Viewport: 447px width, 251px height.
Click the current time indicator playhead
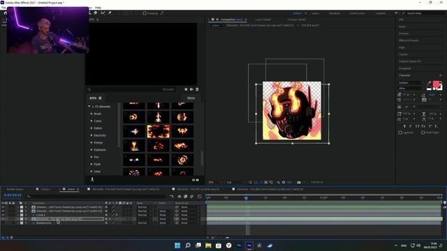point(246,198)
